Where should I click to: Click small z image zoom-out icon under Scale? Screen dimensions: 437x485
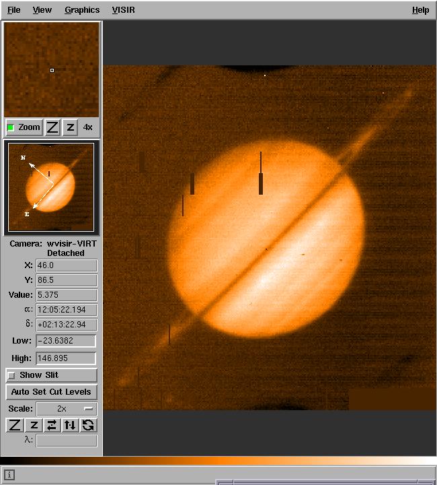(x=34, y=425)
